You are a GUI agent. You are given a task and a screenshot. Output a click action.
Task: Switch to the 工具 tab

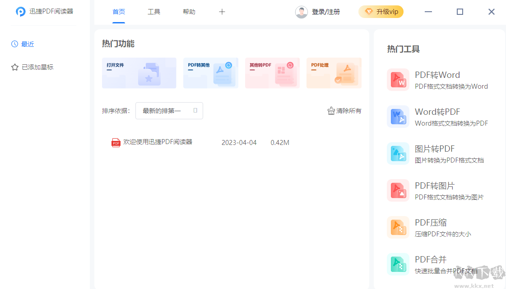[154, 12]
